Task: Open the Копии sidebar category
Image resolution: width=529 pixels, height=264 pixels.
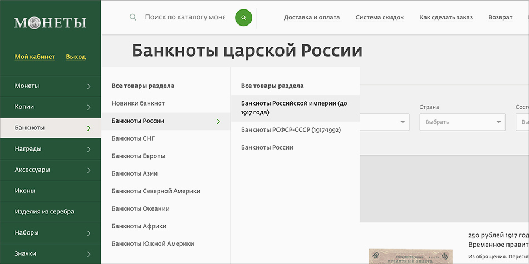Action: [51, 107]
